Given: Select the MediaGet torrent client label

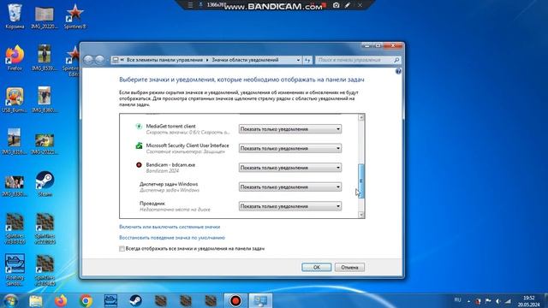Looking at the screenshot, I should (x=170, y=126).
